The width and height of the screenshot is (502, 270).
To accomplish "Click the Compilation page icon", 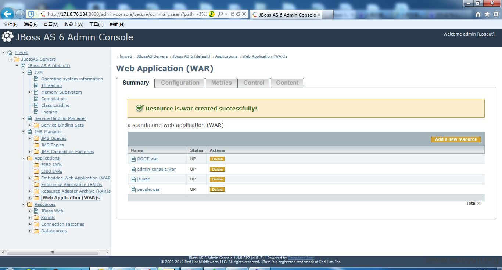I will tap(36, 99).
